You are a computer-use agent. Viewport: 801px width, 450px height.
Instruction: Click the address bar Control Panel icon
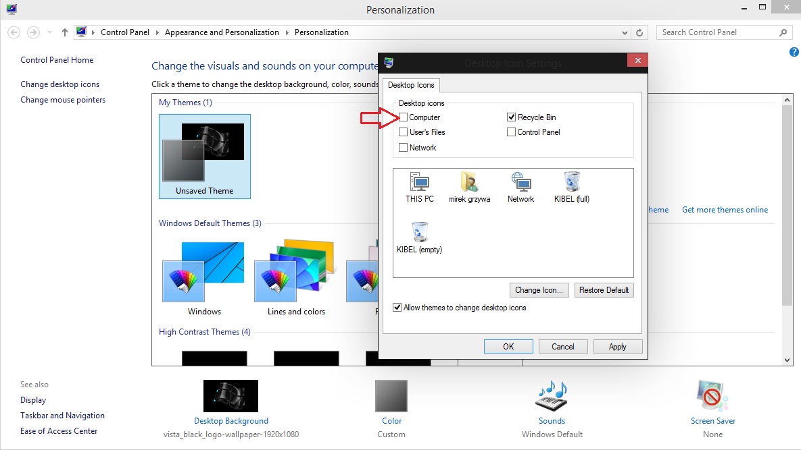(81, 32)
